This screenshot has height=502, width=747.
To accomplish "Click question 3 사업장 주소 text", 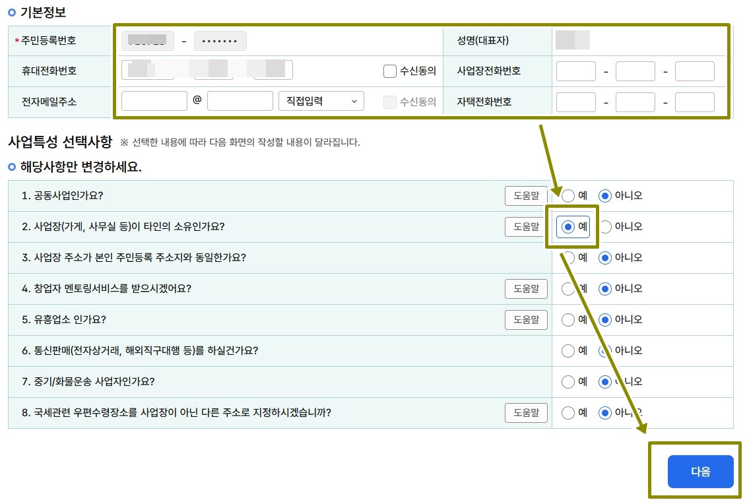I will [134, 258].
